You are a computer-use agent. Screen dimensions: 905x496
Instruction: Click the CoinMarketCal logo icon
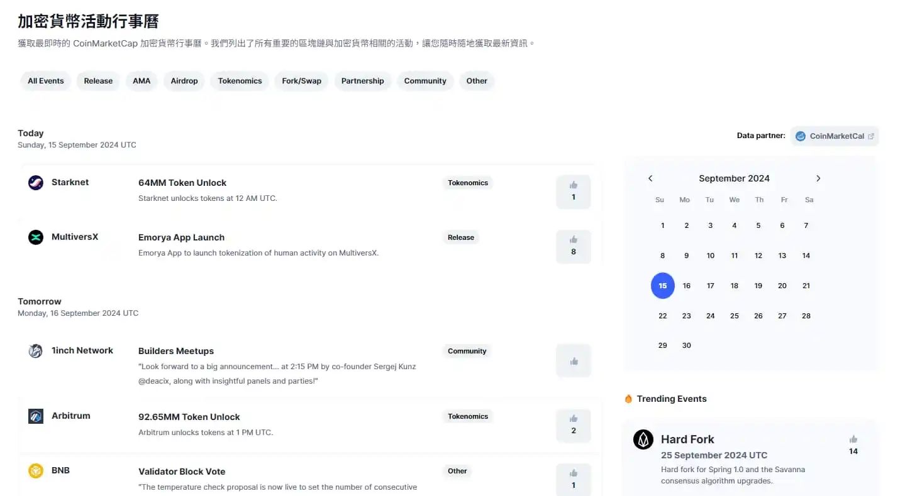801,136
